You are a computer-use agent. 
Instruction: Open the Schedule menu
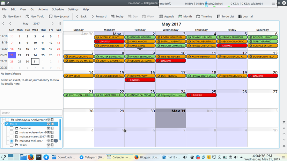[58, 9]
